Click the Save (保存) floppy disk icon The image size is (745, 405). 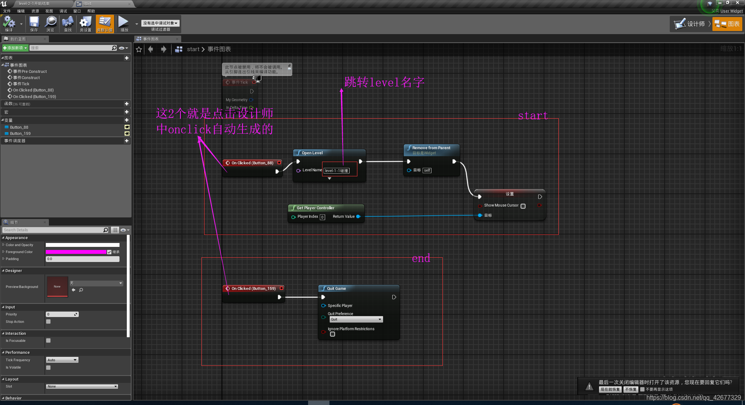tap(34, 24)
